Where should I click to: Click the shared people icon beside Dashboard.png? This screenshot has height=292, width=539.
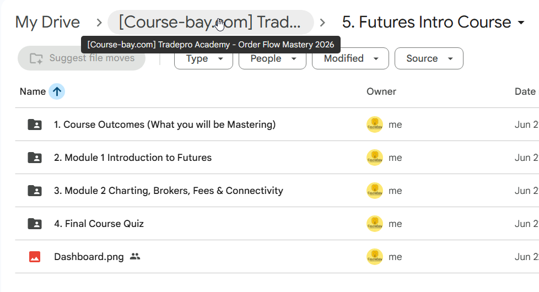pyautogui.click(x=135, y=256)
